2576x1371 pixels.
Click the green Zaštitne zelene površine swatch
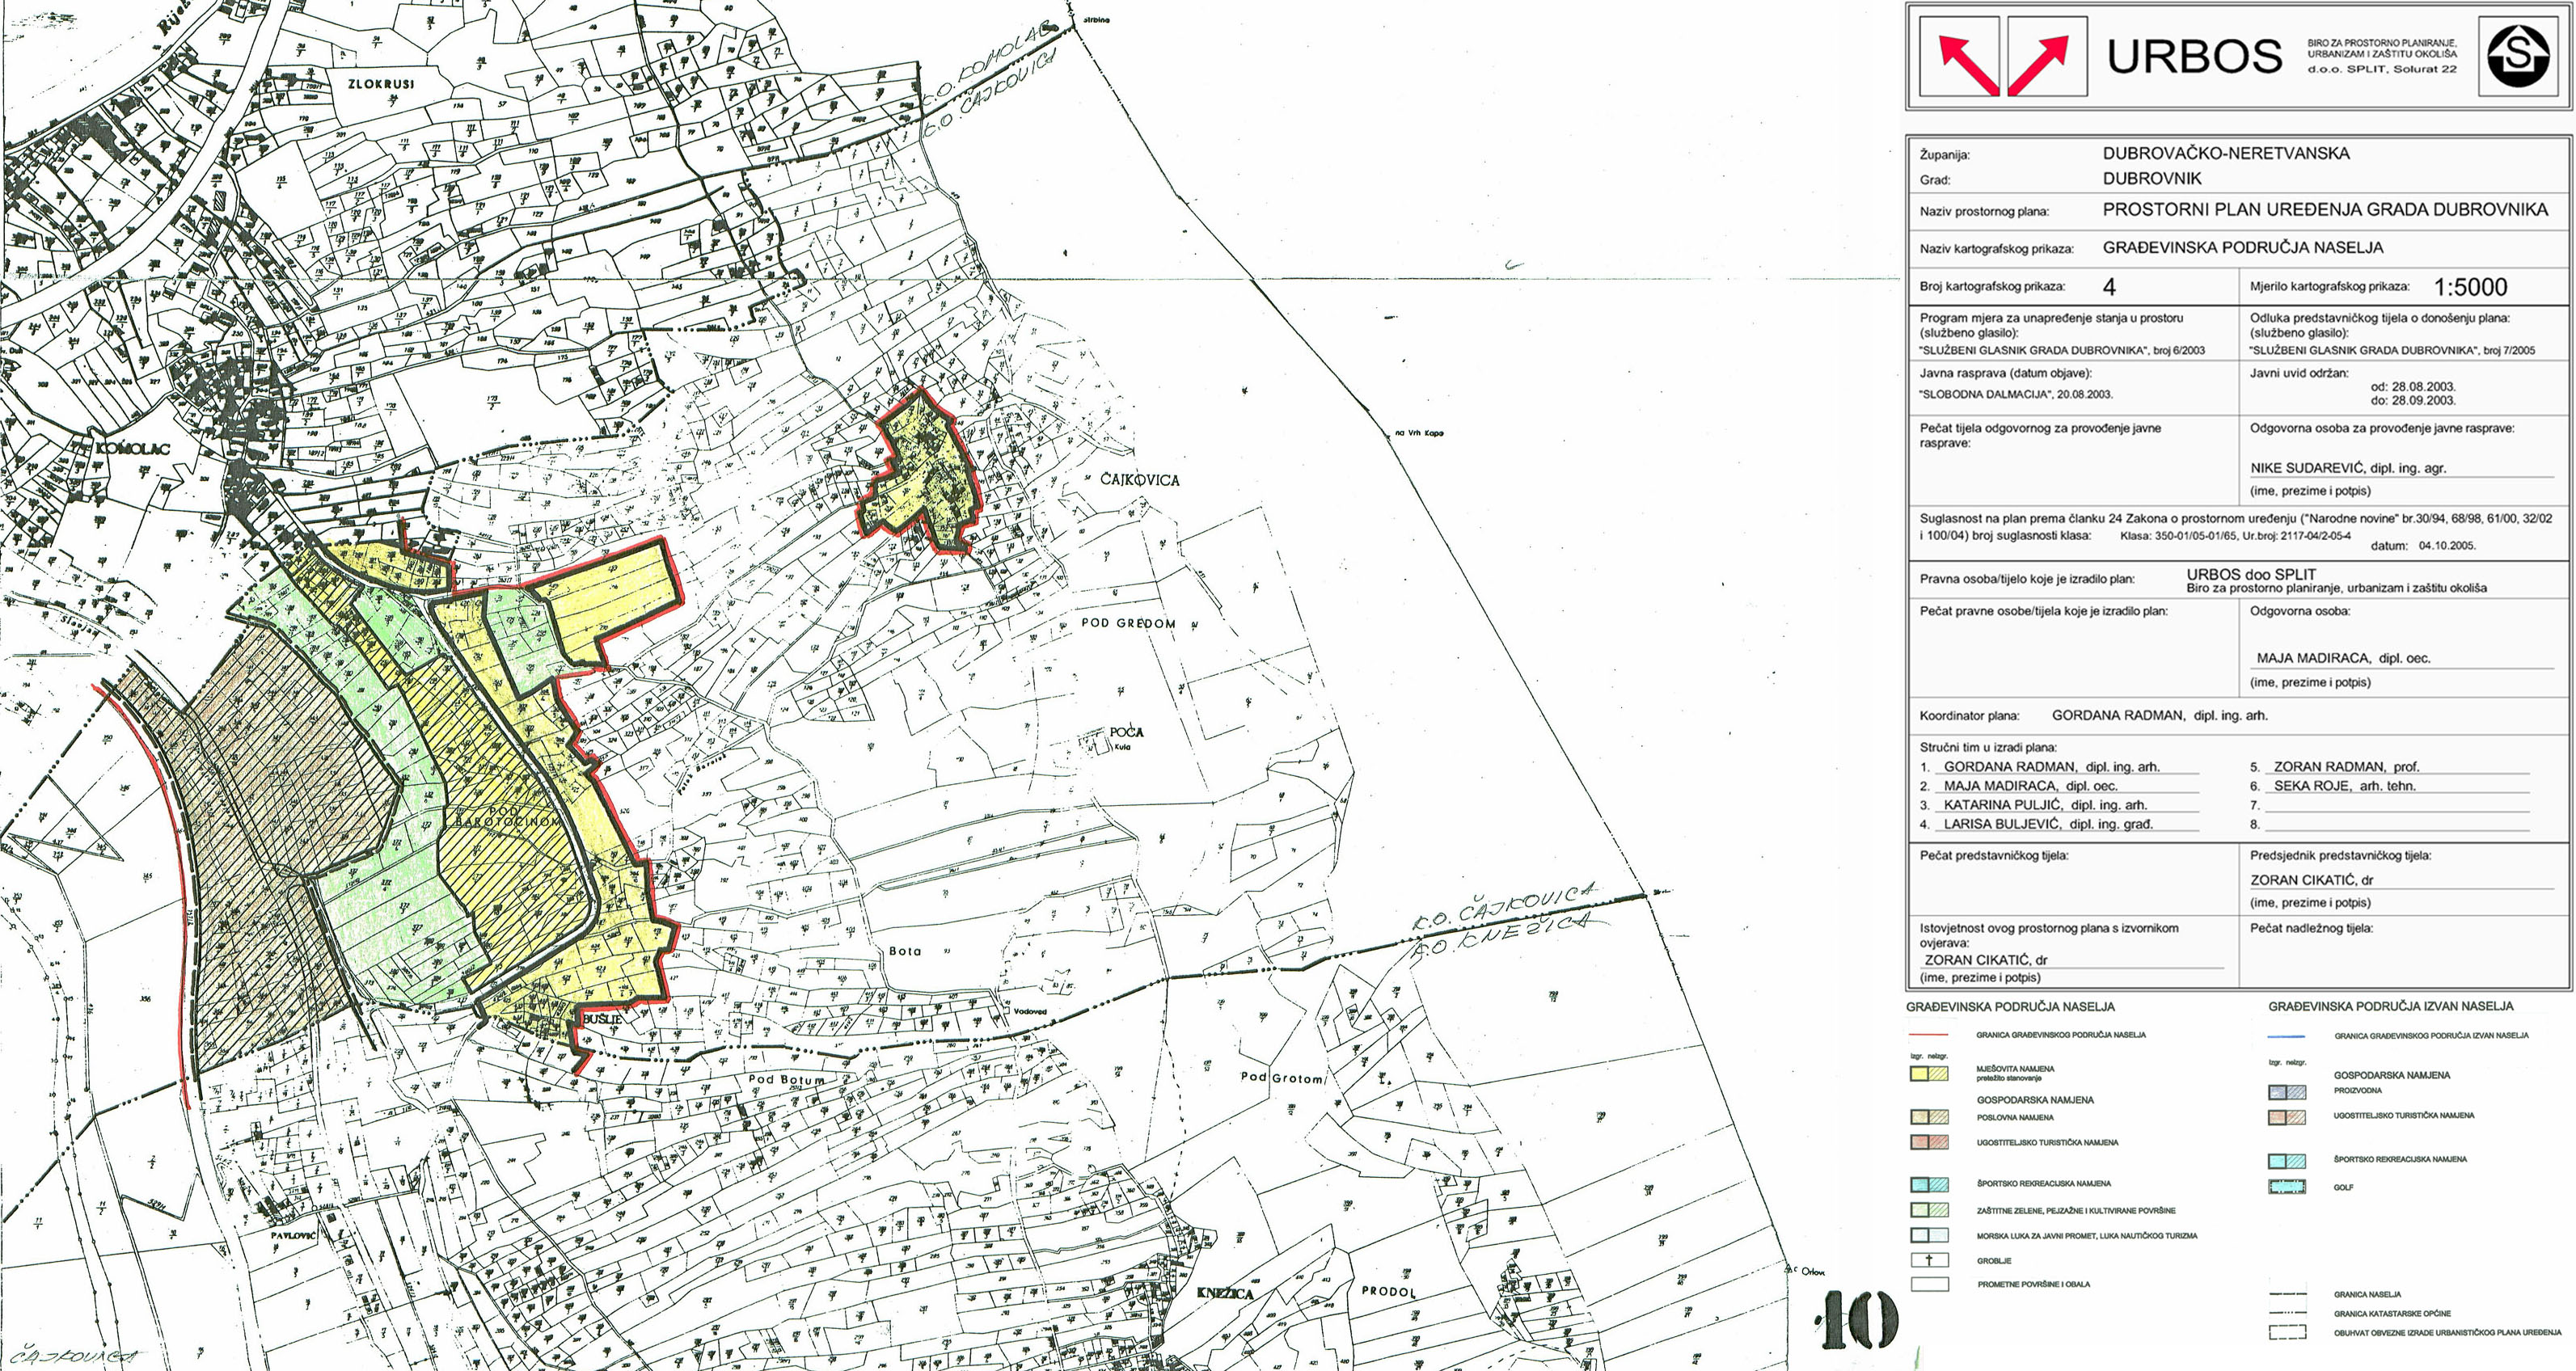pyautogui.click(x=1929, y=1210)
